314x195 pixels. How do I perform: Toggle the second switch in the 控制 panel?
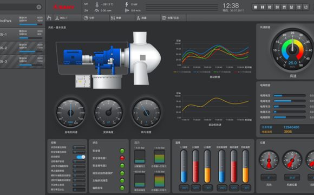(x=79, y=152)
